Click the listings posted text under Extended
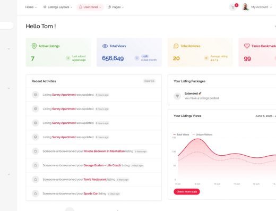The width and height of the screenshot is (276, 211). pos(202,98)
